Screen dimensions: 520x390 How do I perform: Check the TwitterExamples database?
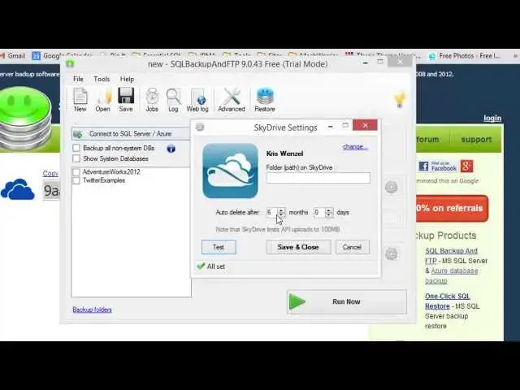click(x=76, y=180)
